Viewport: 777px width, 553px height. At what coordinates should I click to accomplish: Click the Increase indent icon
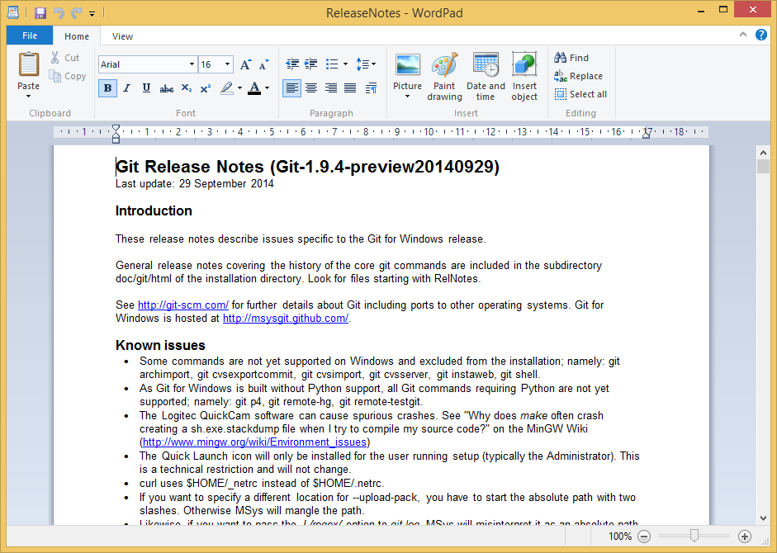pyautogui.click(x=310, y=64)
